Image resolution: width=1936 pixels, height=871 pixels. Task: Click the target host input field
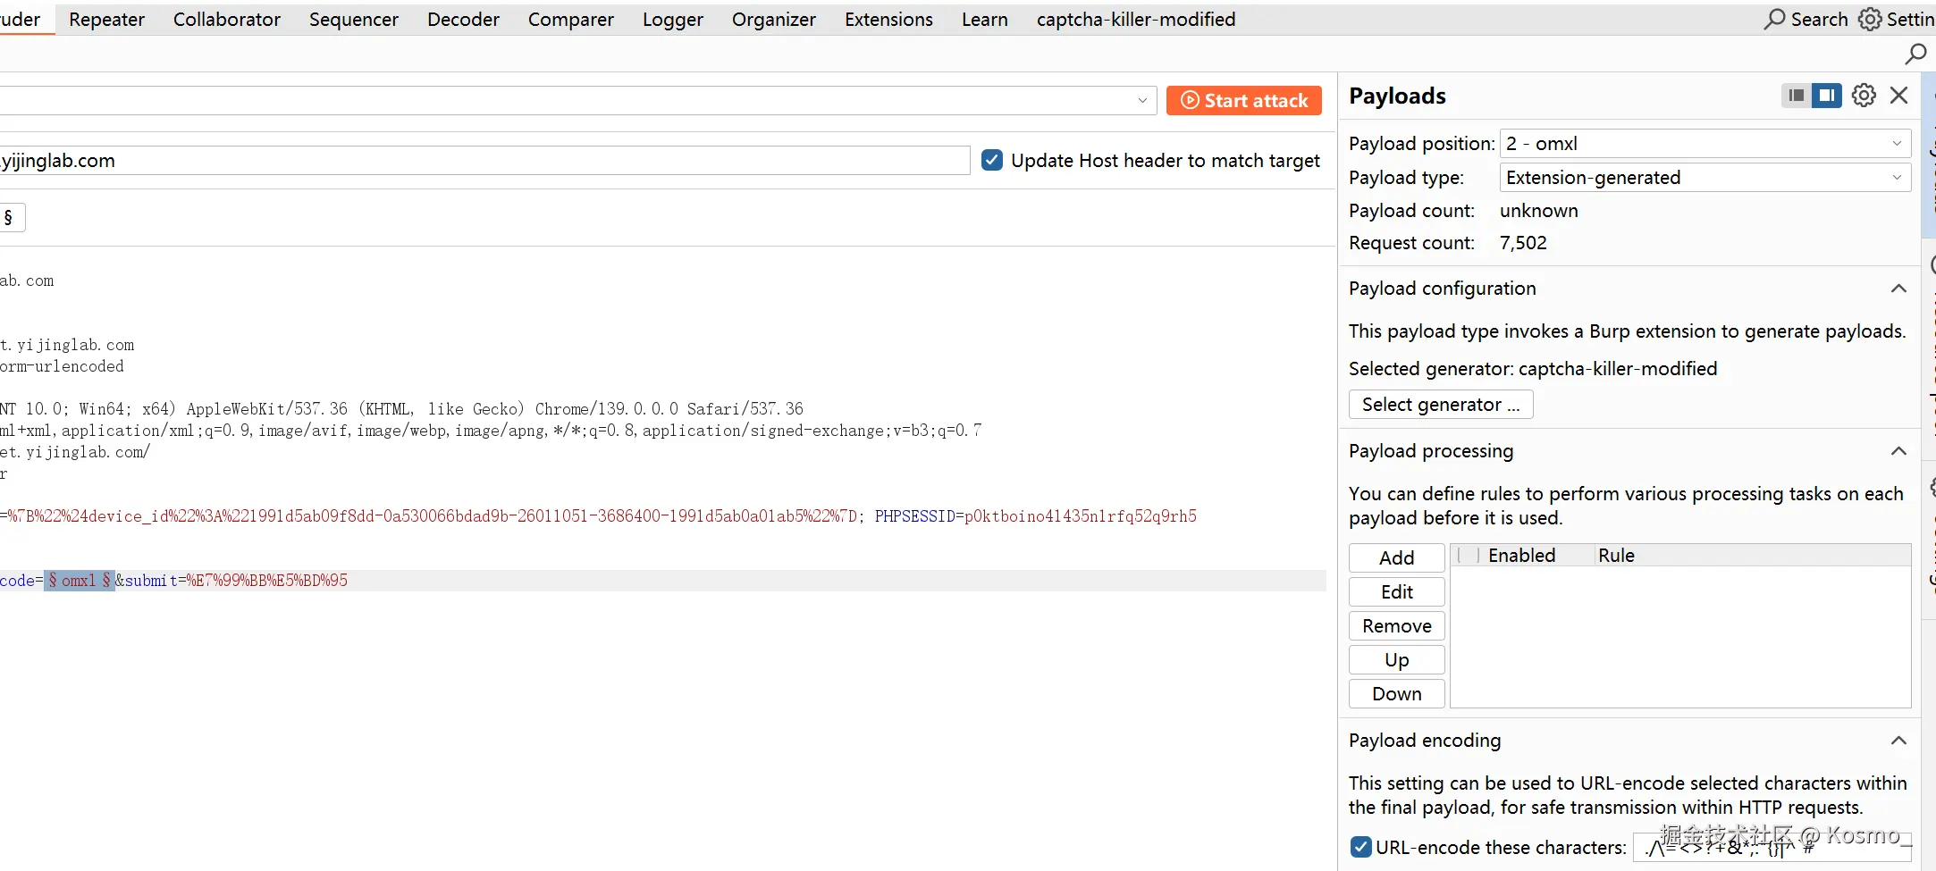[x=483, y=161]
